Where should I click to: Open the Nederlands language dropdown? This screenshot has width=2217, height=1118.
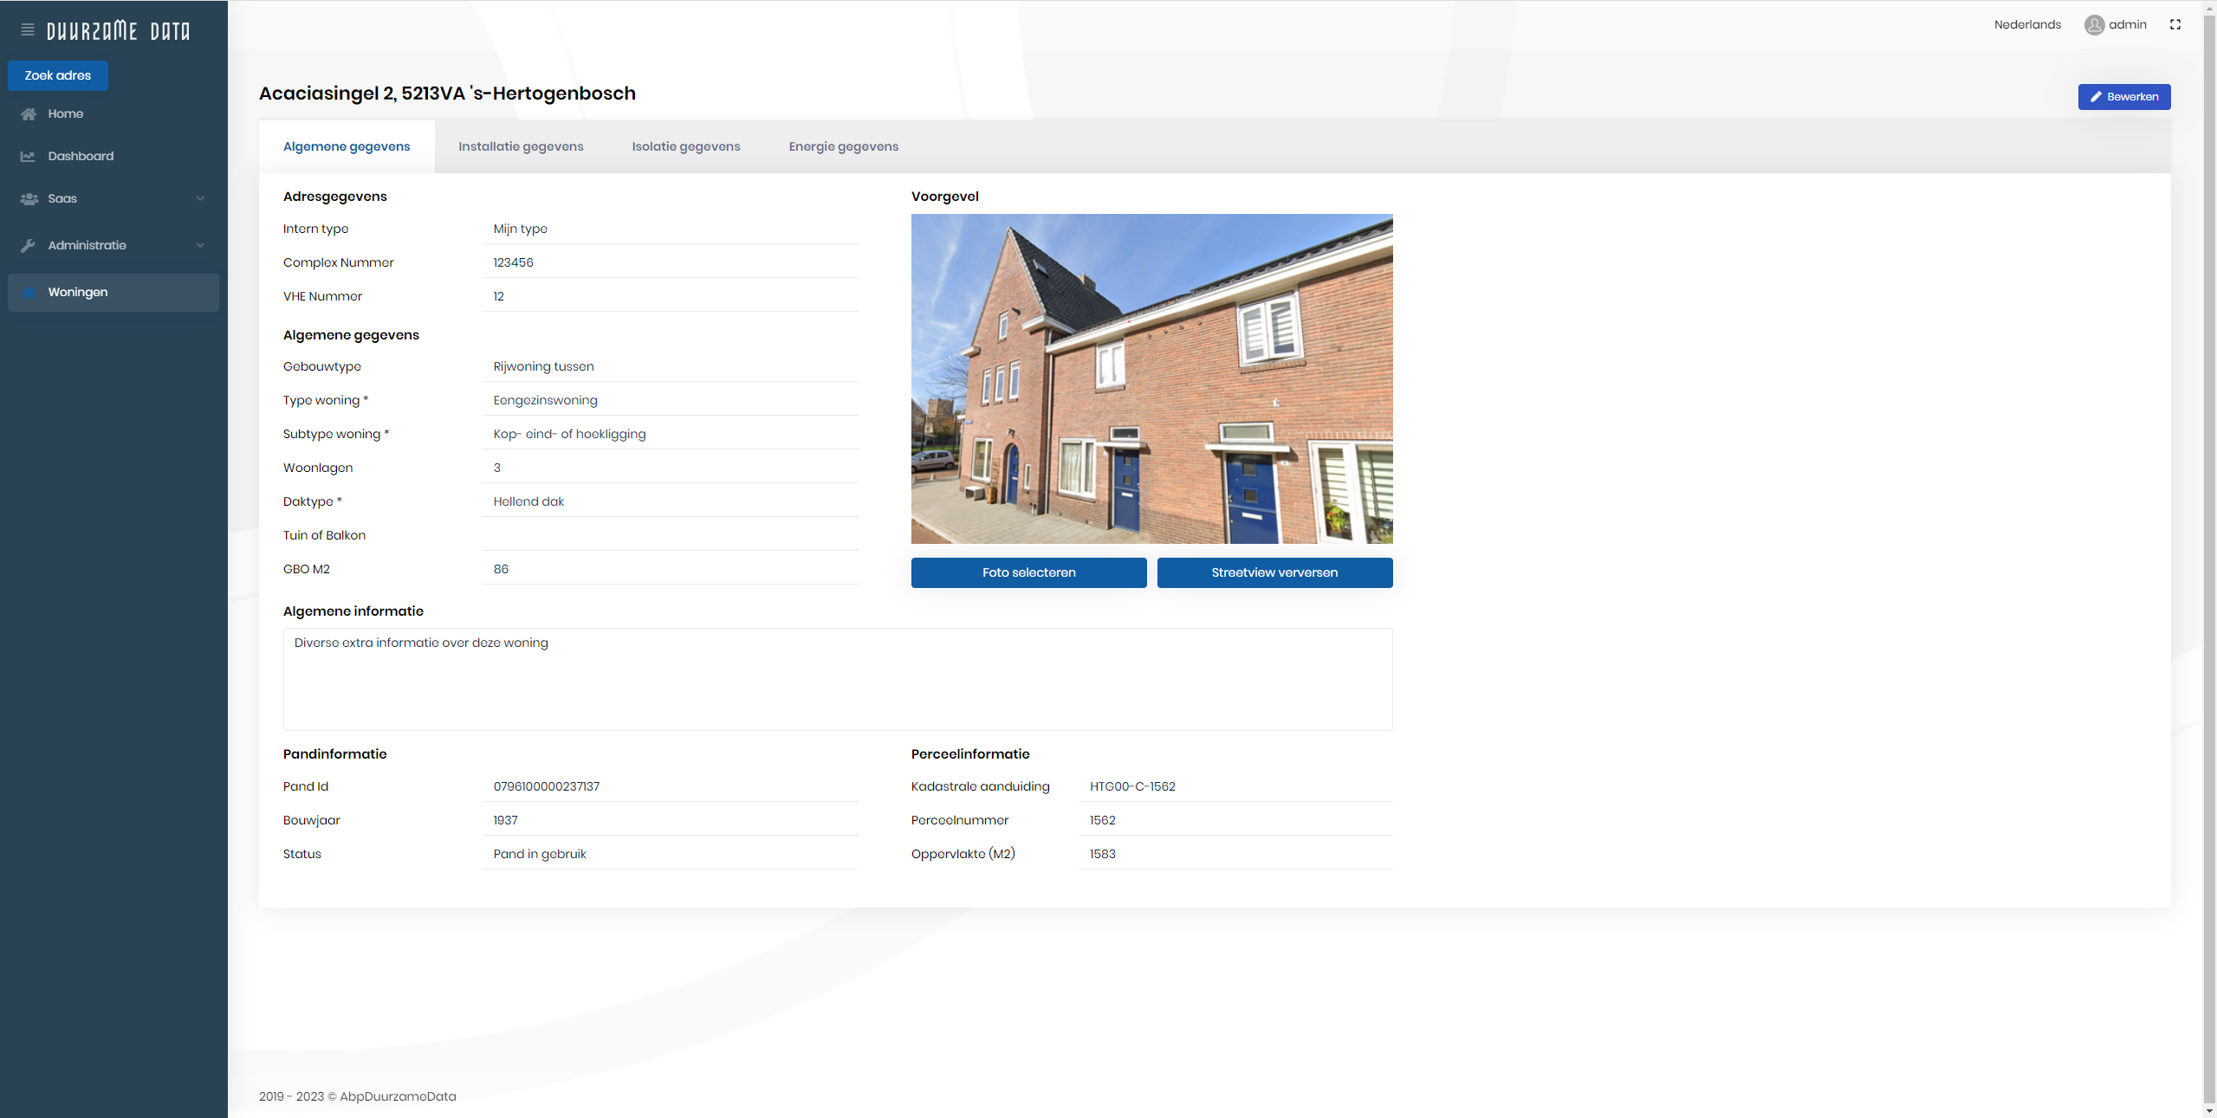(x=2026, y=25)
